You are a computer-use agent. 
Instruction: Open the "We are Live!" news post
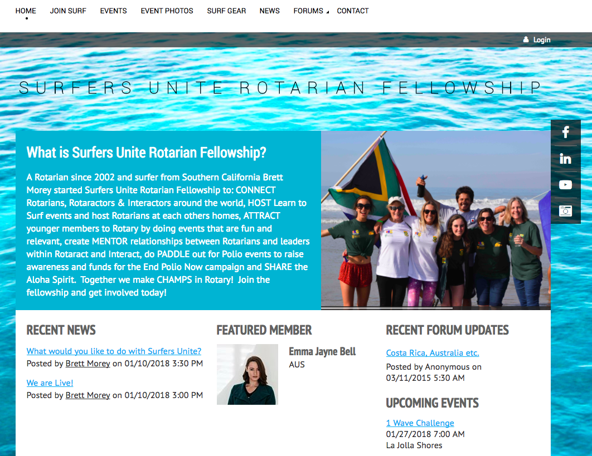50,383
